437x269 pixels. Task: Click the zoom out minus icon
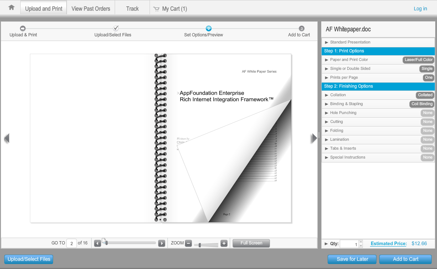(188, 244)
